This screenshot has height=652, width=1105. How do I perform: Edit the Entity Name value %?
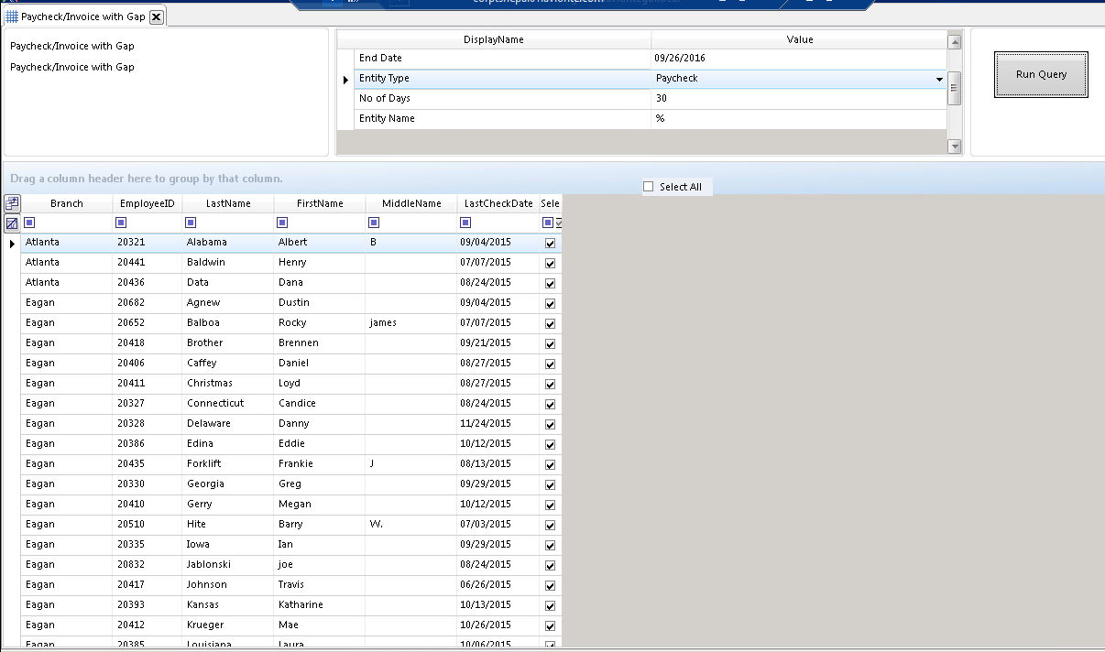tap(799, 118)
